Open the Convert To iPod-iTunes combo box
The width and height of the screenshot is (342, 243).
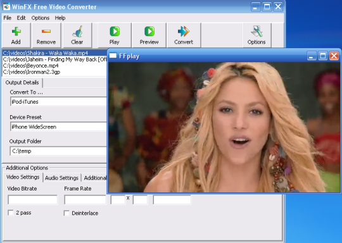(58, 102)
